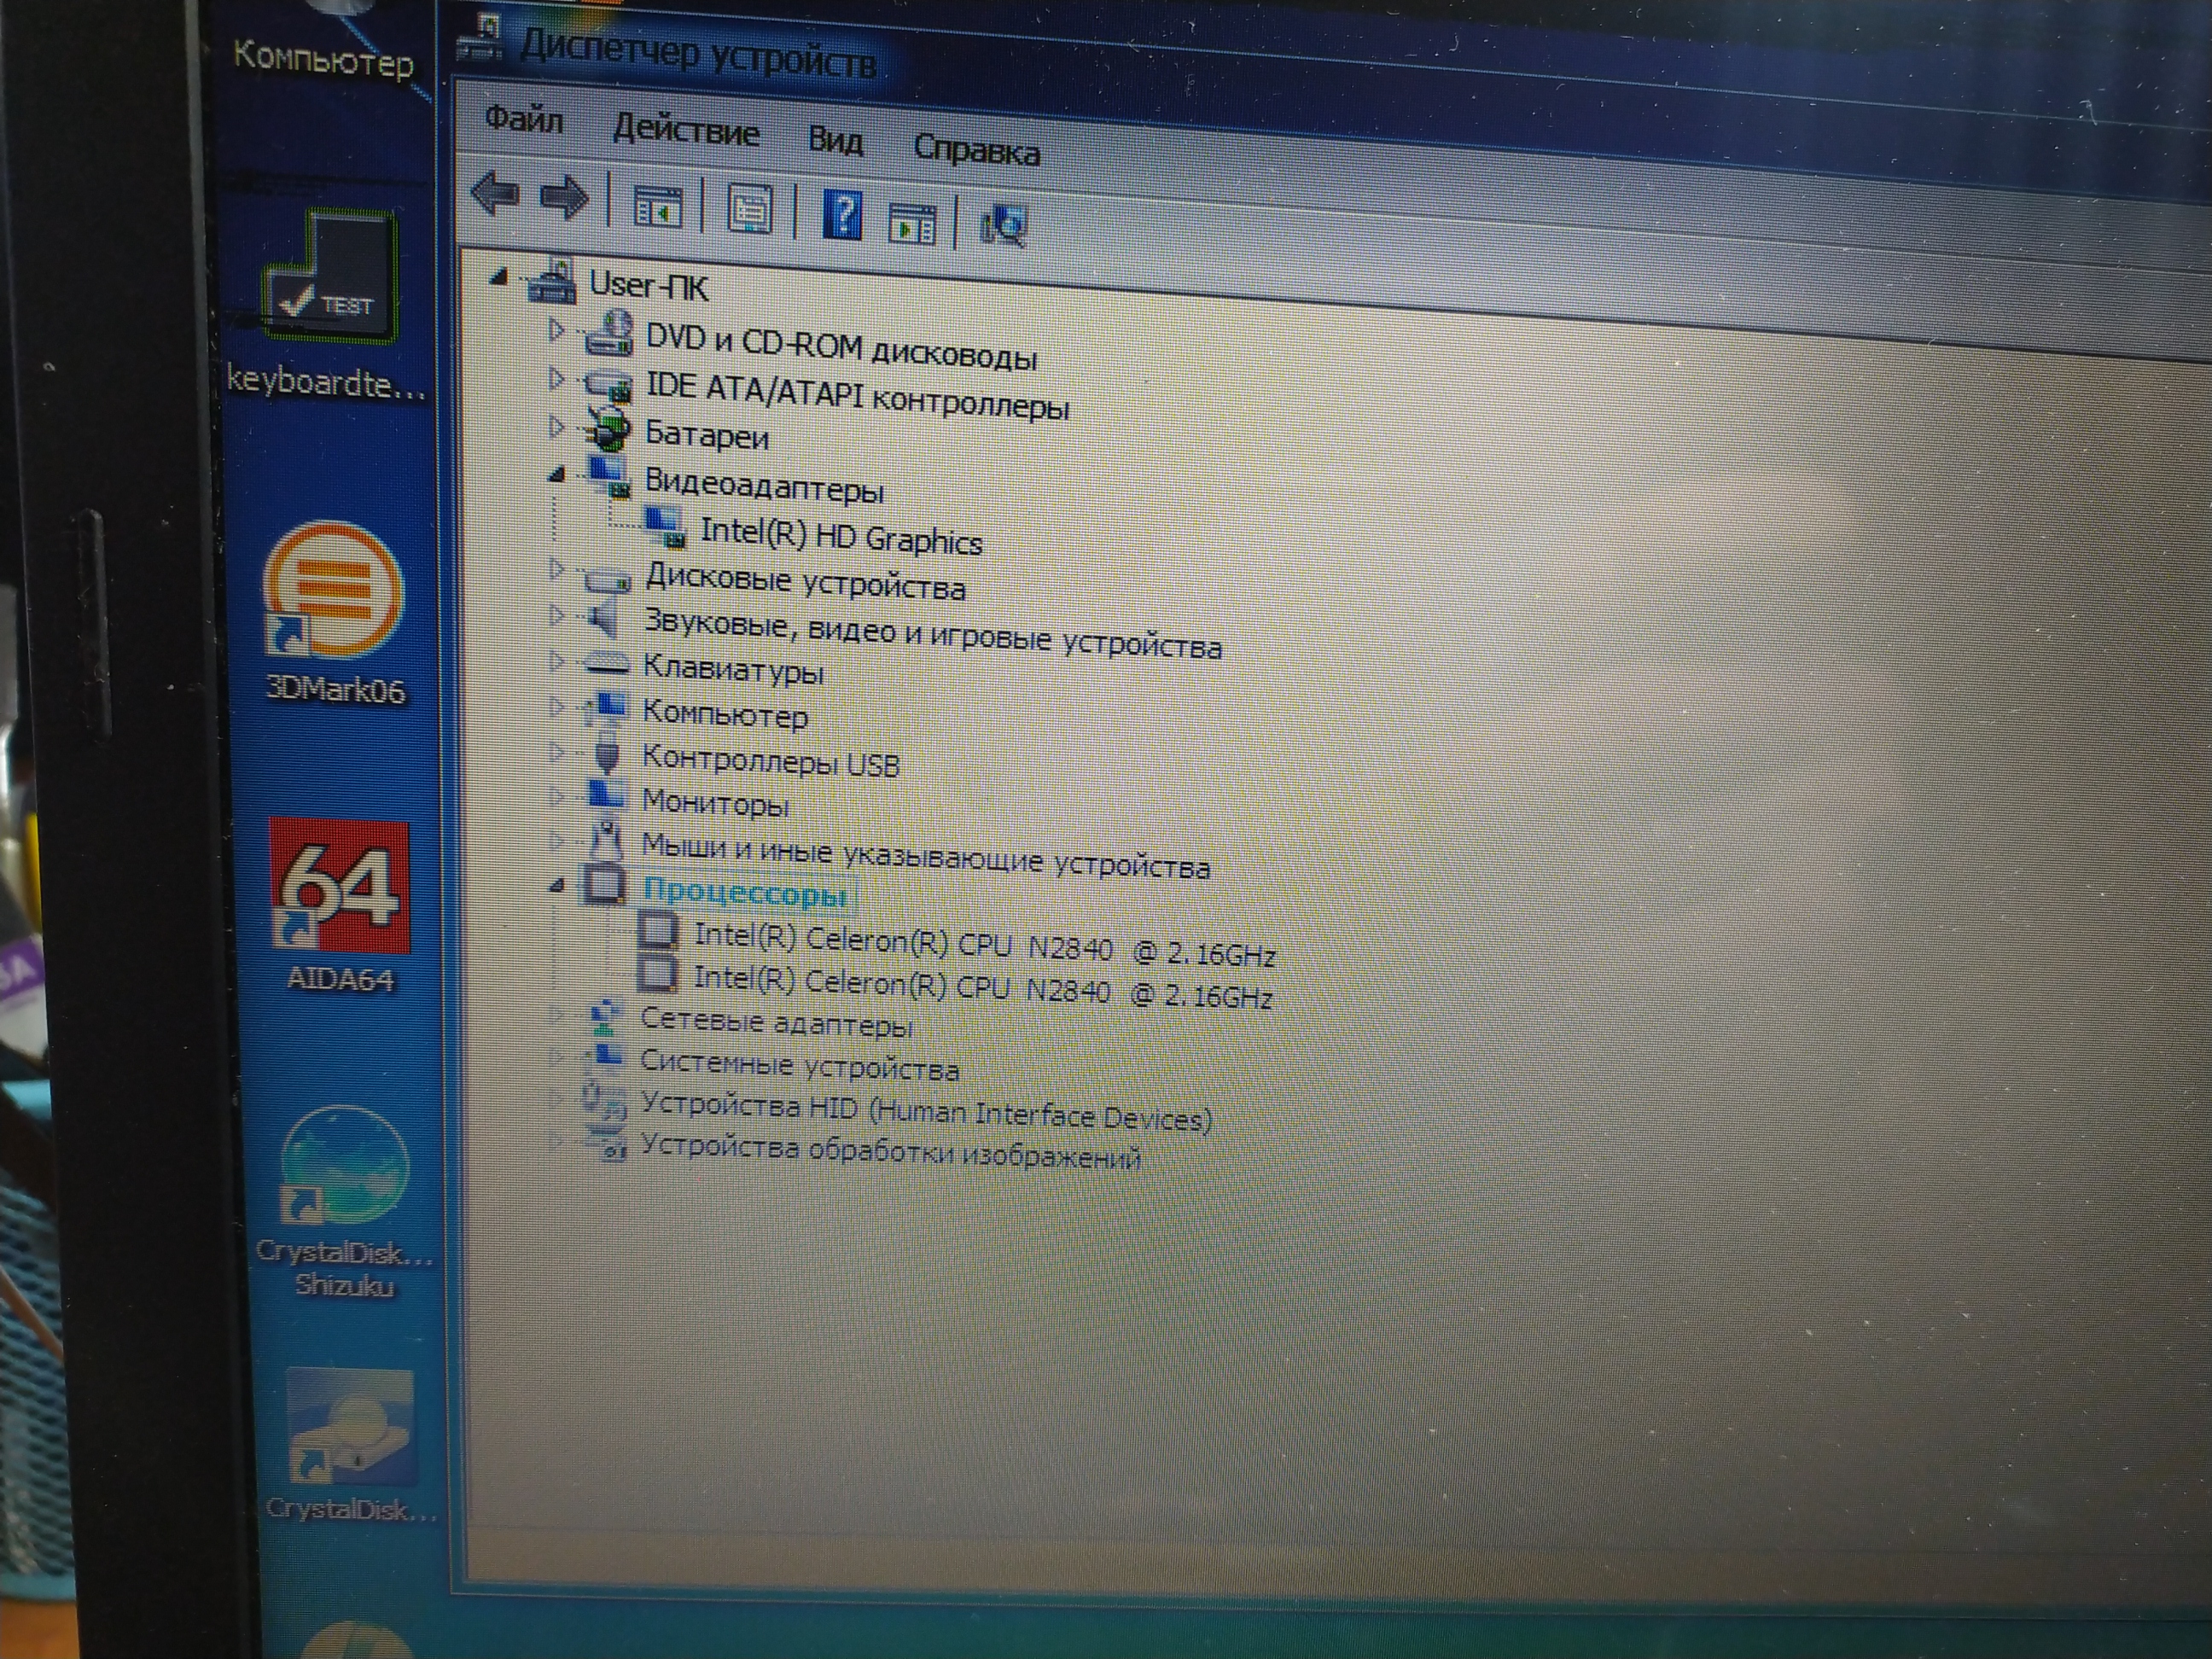Open the Действие menu
The height and width of the screenshot is (1659, 2212).
click(686, 130)
